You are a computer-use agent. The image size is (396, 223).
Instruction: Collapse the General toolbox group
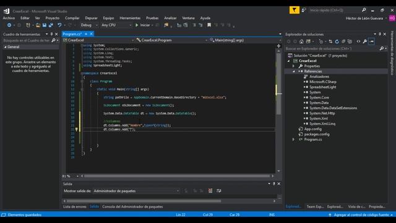(x=6, y=47)
